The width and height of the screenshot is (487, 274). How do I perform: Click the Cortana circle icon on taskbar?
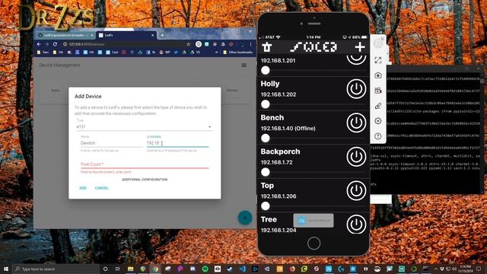pyautogui.click(x=105, y=269)
